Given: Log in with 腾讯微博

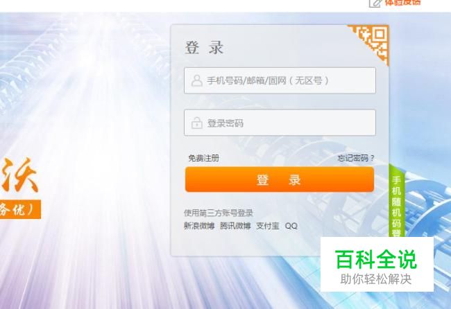Looking at the screenshot, I should (x=236, y=226).
